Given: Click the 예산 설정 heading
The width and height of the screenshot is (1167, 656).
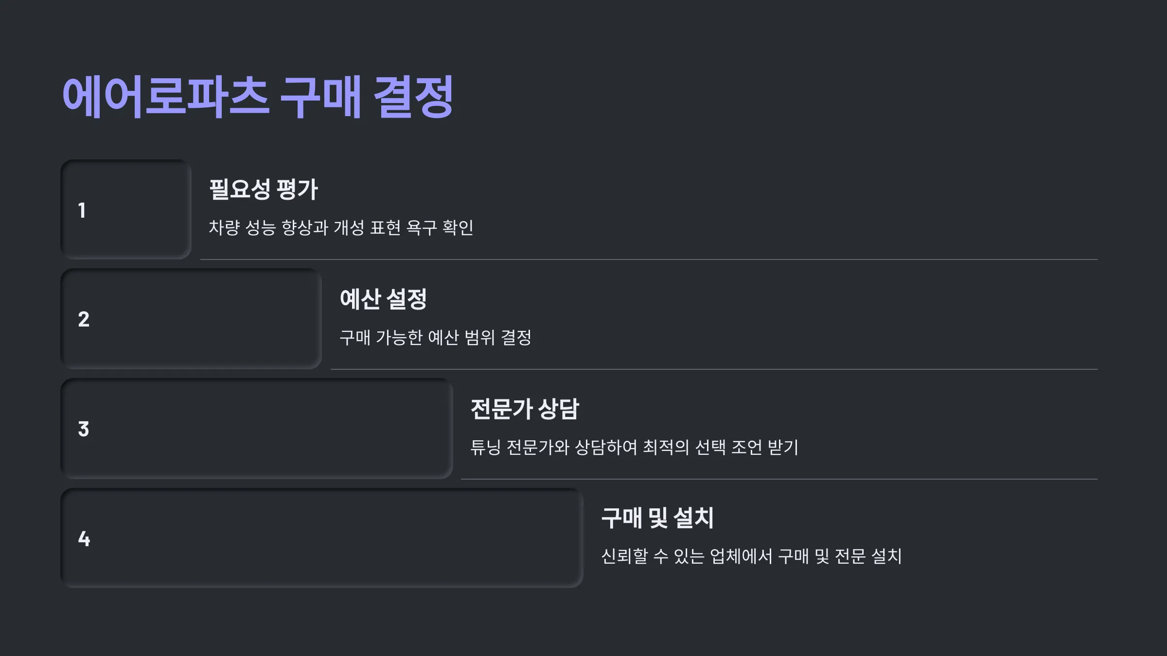Looking at the screenshot, I should [x=383, y=299].
